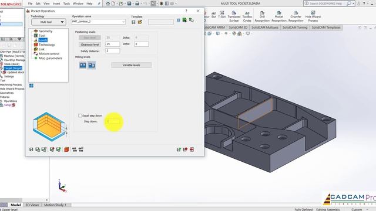Switch to the 3D Views tab
376x211 pixels.
(x=32, y=205)
